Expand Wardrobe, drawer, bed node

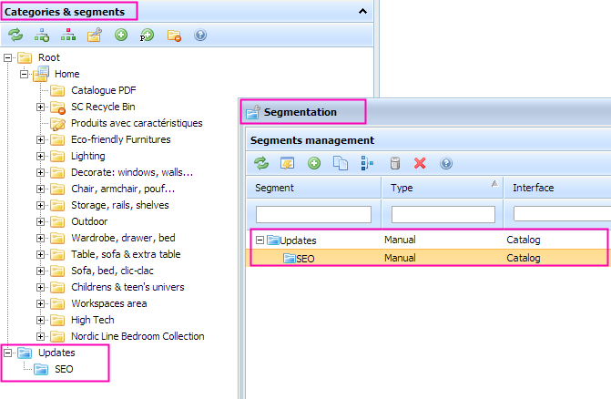point(41,238)
